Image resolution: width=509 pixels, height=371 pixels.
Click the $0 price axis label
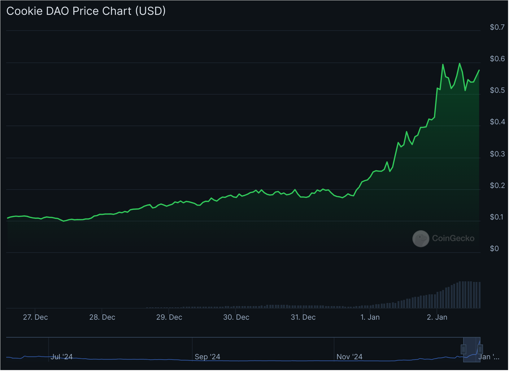(494, 249)
